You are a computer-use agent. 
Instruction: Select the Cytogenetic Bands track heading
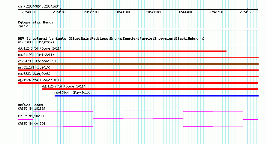pyautogui.click(x=36, y=22)
